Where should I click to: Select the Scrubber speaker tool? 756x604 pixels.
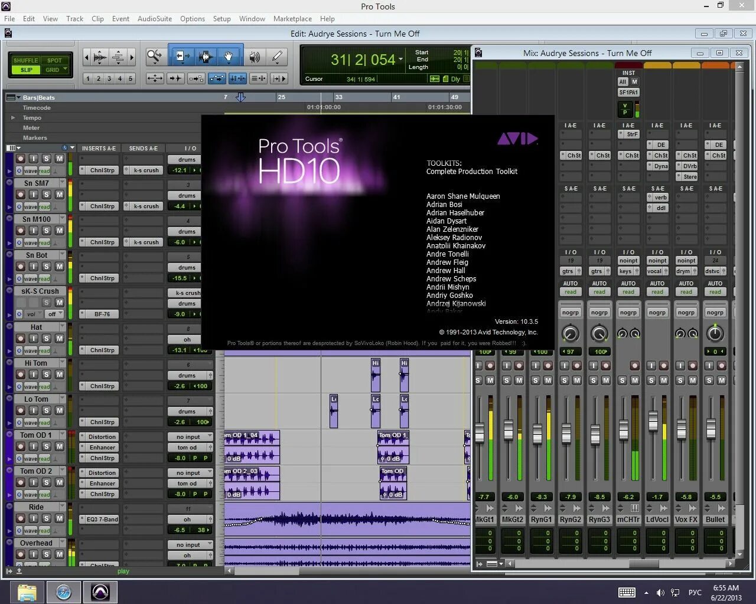click(x=255, y=57)
